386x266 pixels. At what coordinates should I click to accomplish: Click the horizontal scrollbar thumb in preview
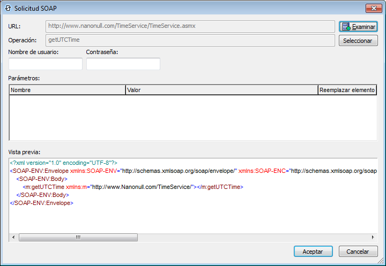click(x=78, y=237)
